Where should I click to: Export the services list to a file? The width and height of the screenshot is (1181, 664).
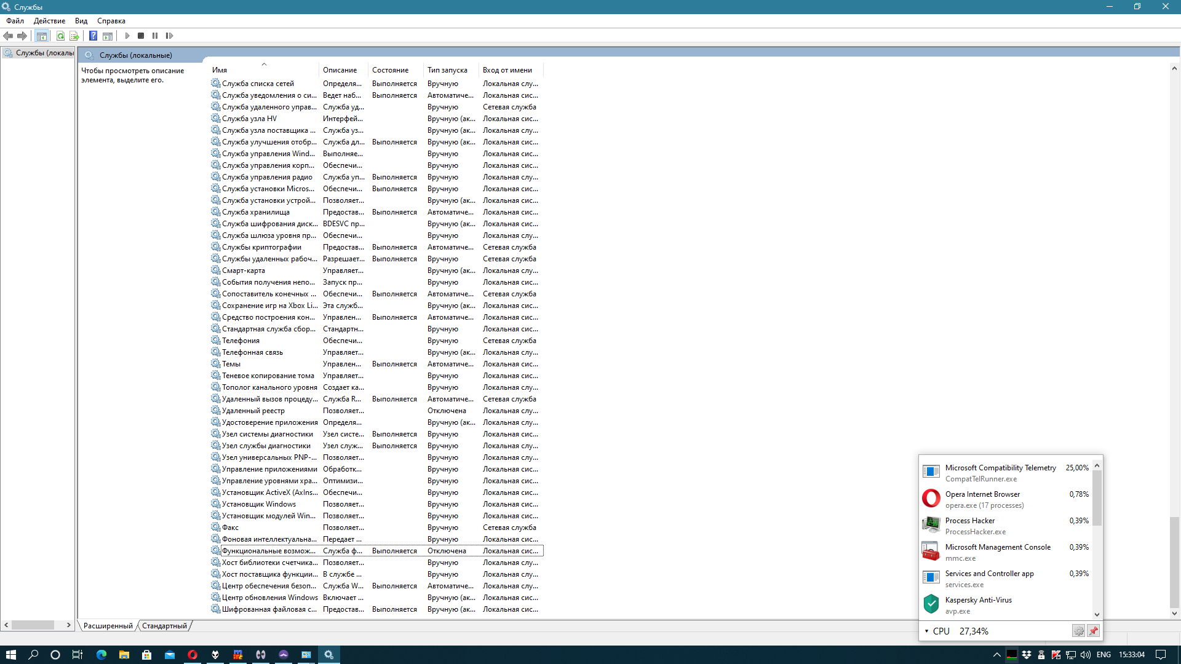pyautogui.click(x=74, y=36)
